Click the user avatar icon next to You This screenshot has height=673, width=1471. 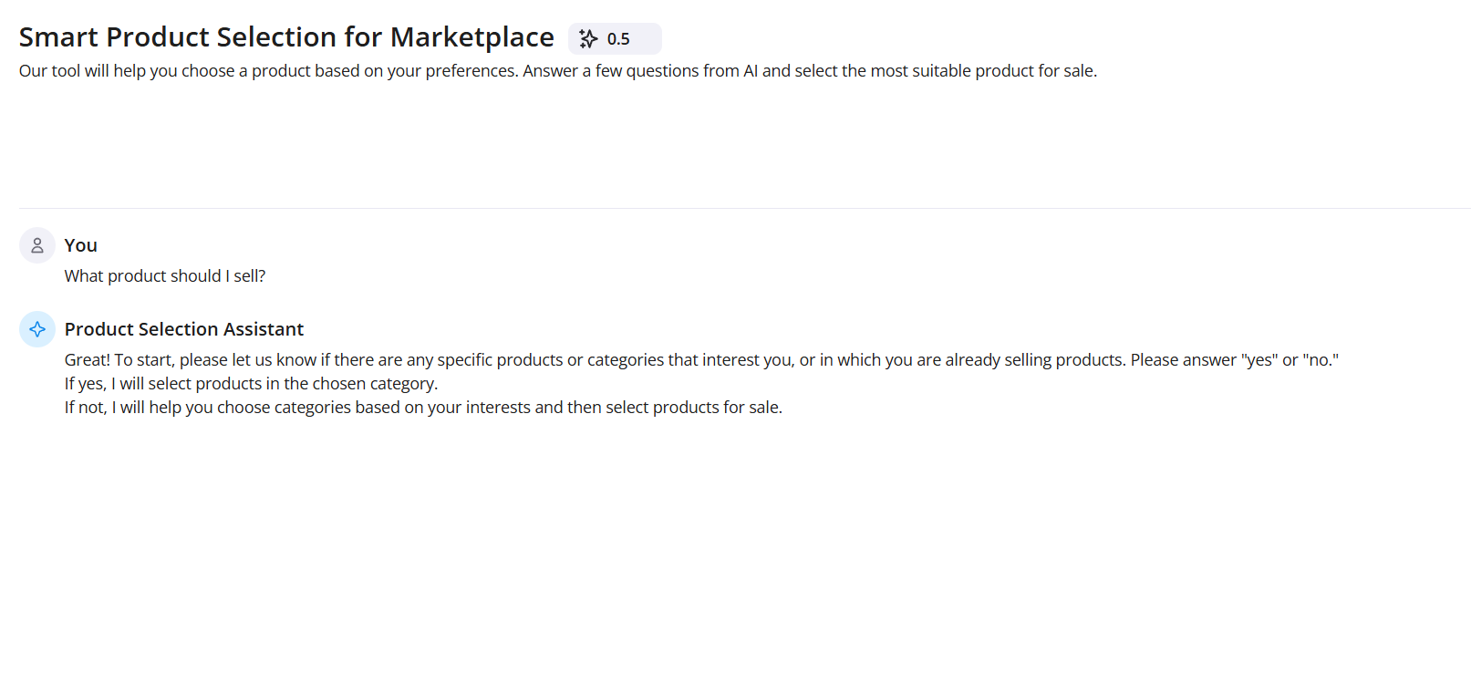point(37,245)
